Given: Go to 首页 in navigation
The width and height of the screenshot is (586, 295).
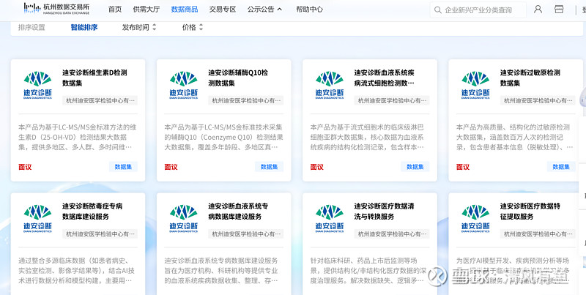Looking at the screenshot, I should point(115,10).
